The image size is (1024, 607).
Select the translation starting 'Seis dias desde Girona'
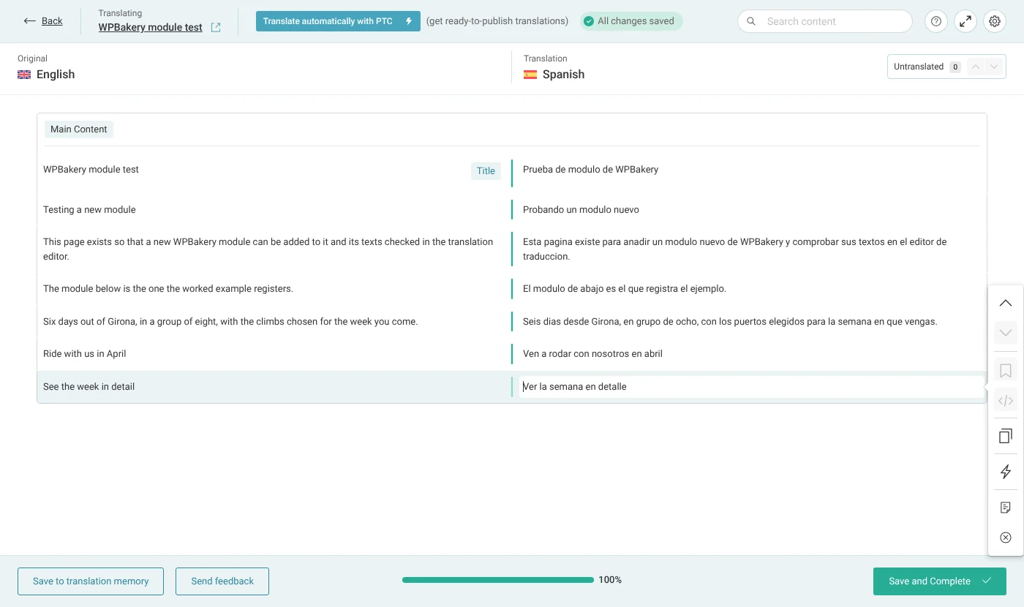click(x=730, y=322)
